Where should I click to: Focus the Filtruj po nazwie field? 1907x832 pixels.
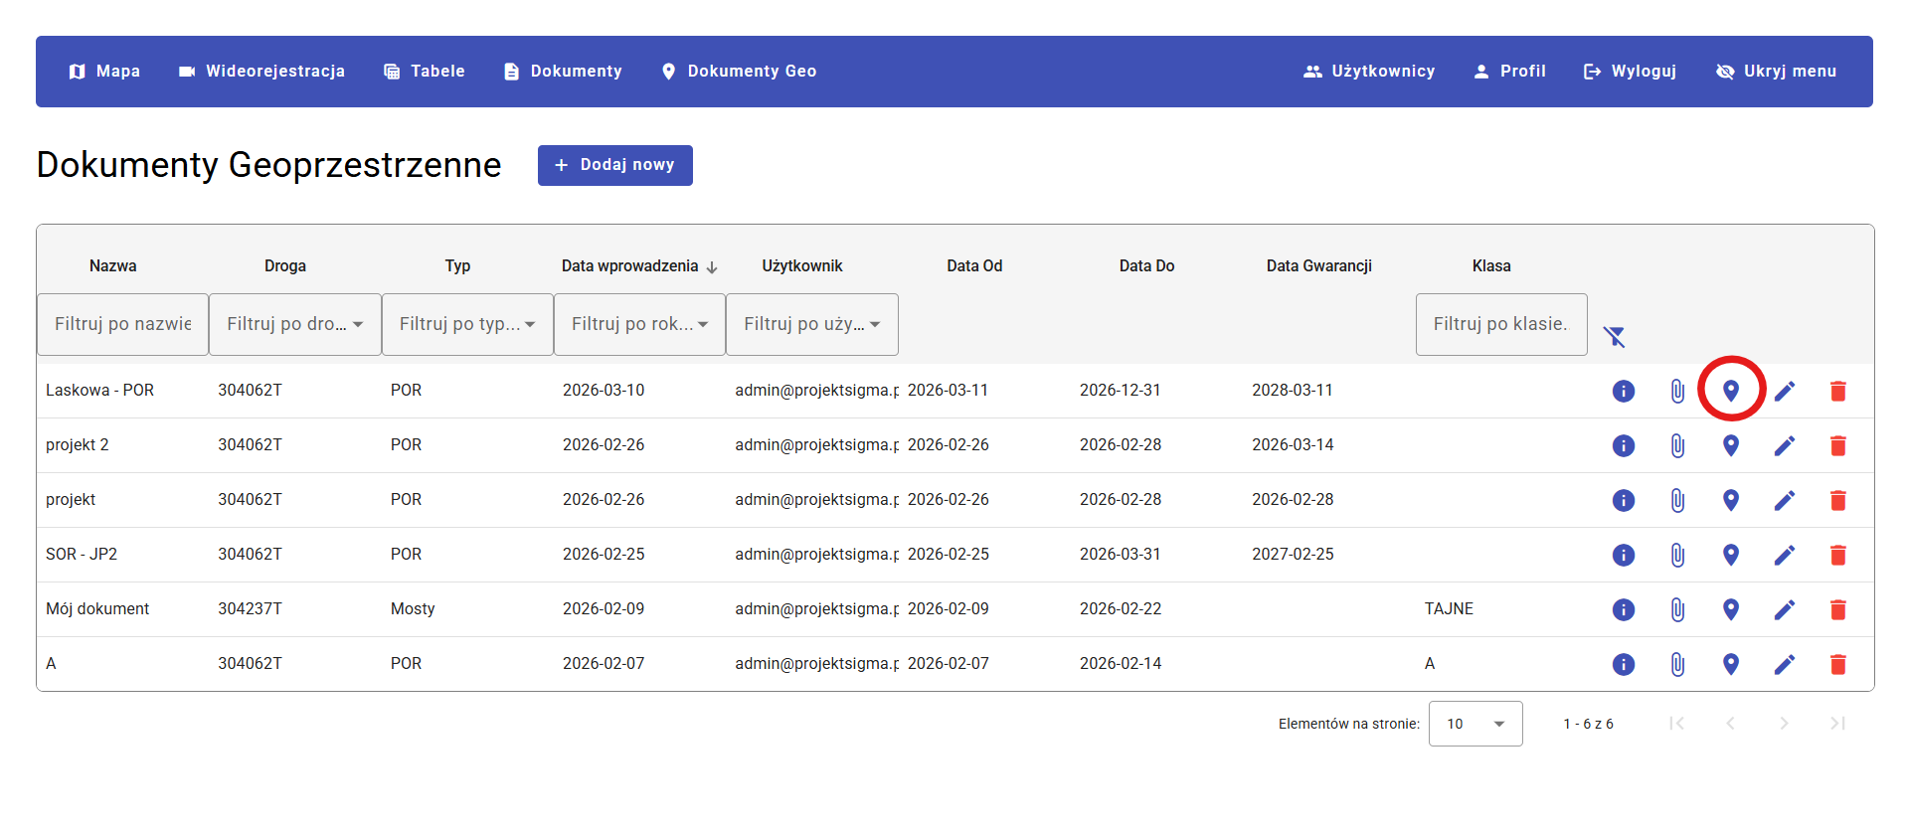point(122,324)
